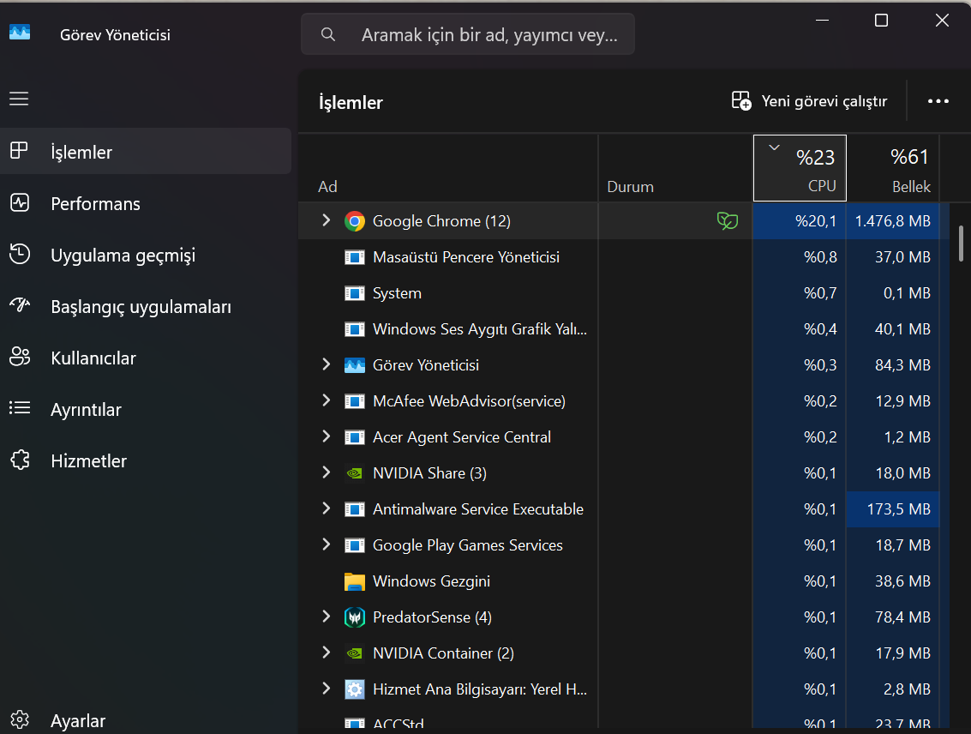Select the System process name
Screen dimensions: 971x734
[x=397, y=293]
